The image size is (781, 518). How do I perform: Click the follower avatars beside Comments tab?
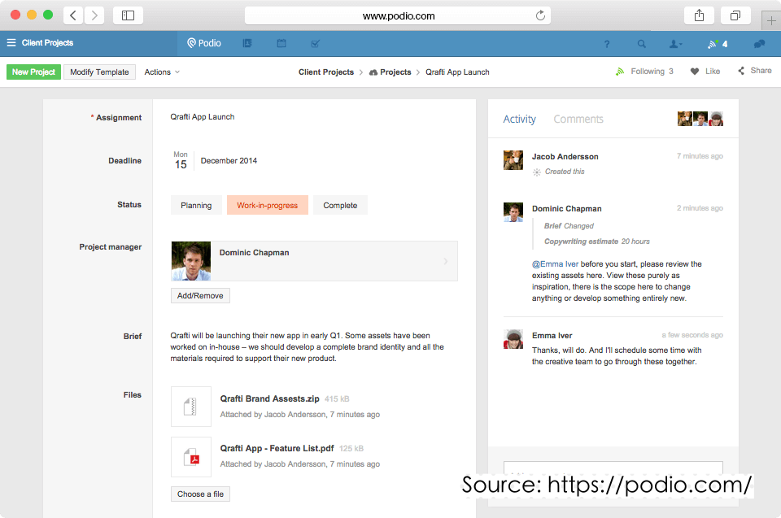pyautogui.click(x=700, y=119)
